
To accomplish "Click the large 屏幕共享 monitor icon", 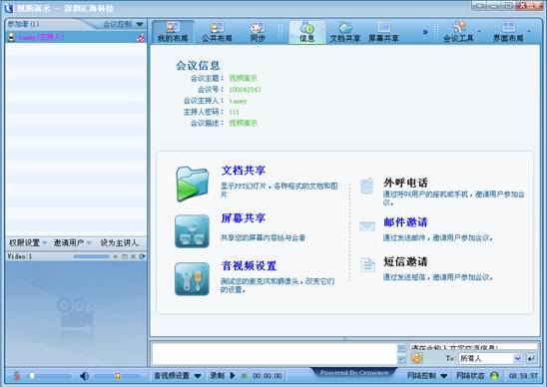I will pos(192,231).
